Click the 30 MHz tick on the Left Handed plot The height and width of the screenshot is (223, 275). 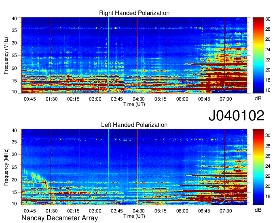pos(14,154)
